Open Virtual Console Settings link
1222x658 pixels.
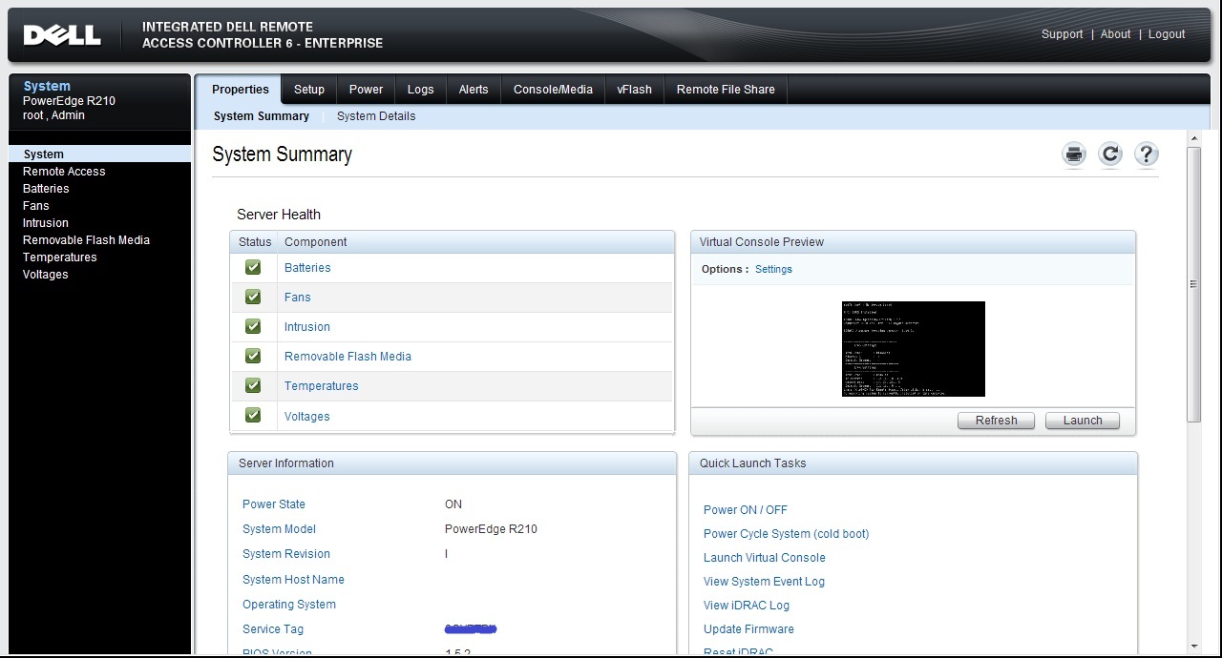[x=773, y=270]
